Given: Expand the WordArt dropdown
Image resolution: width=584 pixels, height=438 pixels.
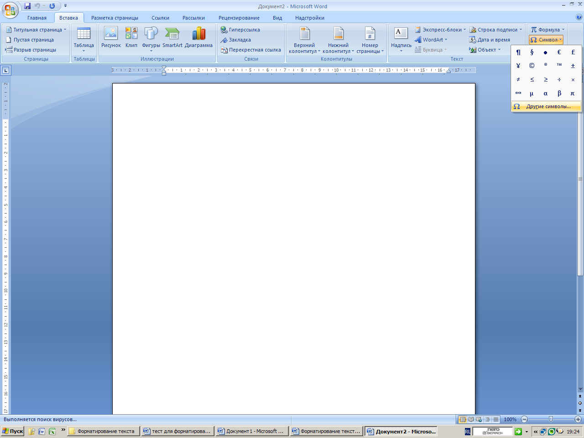Looking at the screenshot, I should click(x=431, y=40).
